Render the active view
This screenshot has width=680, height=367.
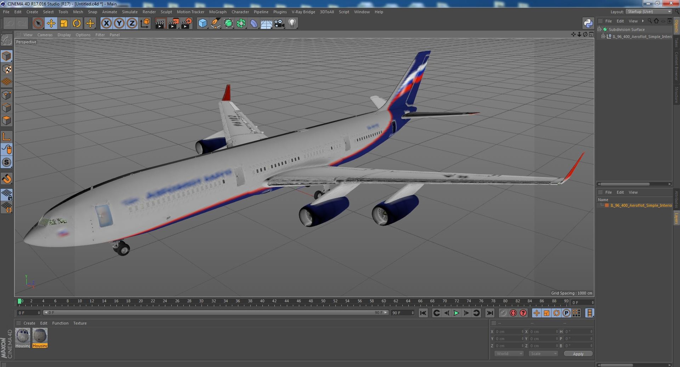coord(160,23)
